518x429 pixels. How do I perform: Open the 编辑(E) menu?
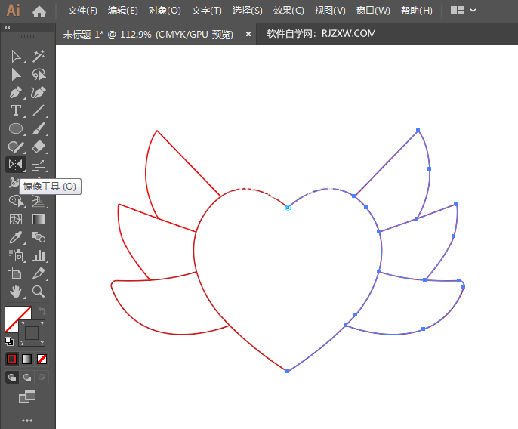pos(123,11)
